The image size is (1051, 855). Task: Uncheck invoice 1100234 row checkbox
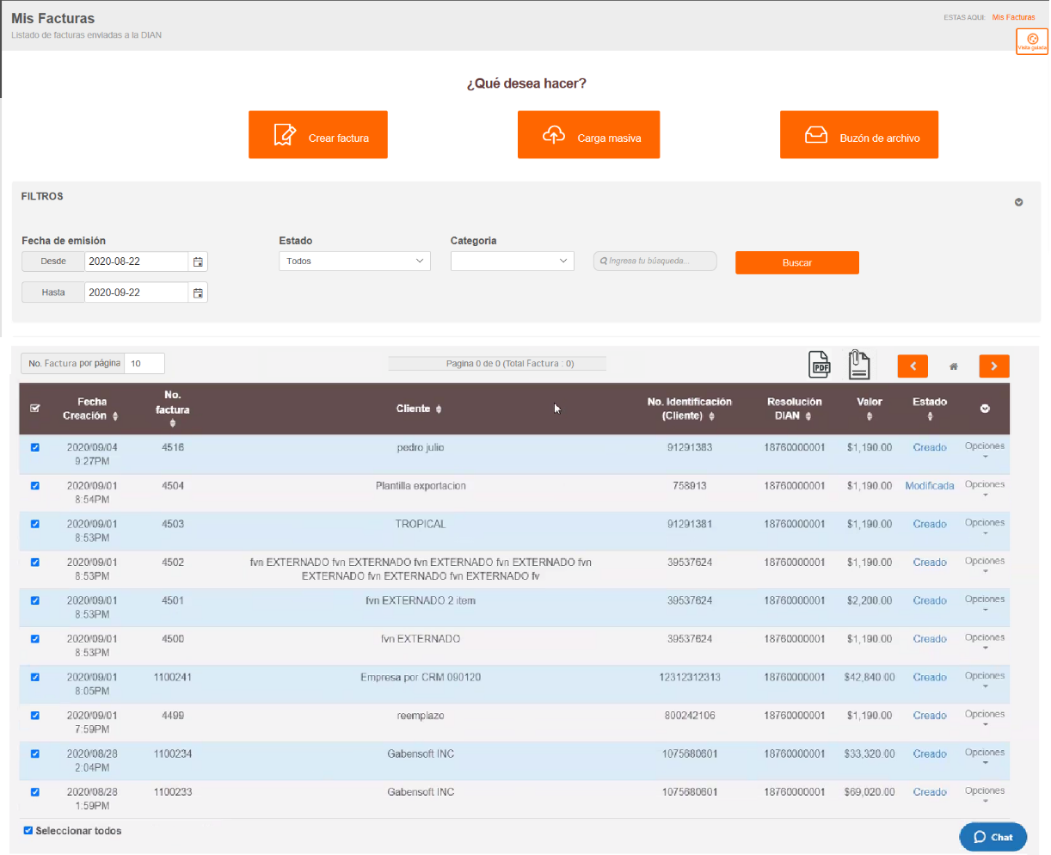35,754
